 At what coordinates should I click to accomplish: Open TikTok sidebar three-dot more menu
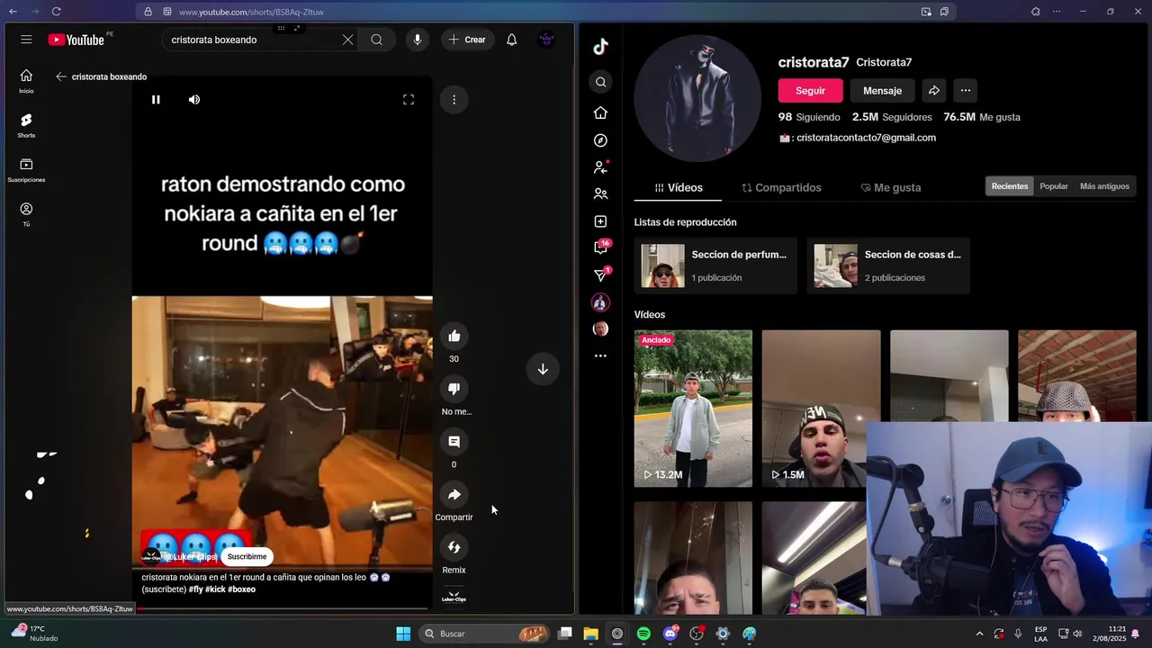click(x=600, y=356)
